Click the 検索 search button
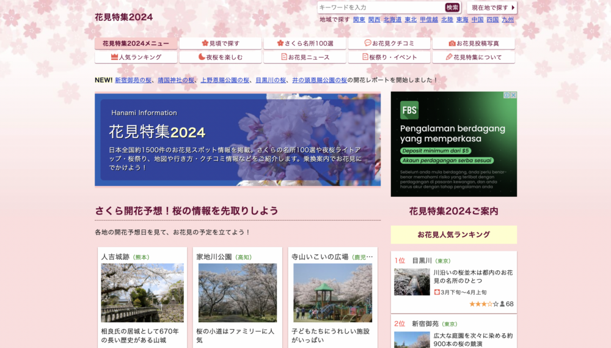The width and height of the screenshot is (611, 348). coord(452,7)
